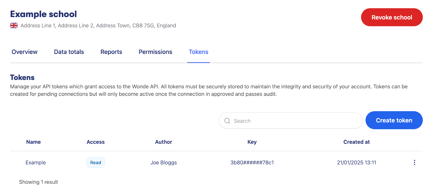Select the currently active Tokens tab
The image size is (431, 192).
199,52
